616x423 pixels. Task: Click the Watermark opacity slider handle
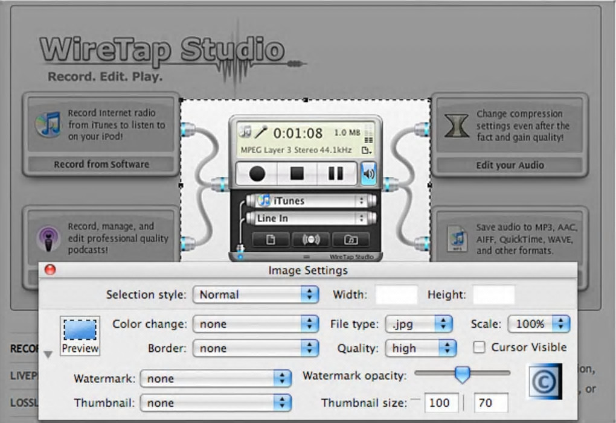pos(463,375)
